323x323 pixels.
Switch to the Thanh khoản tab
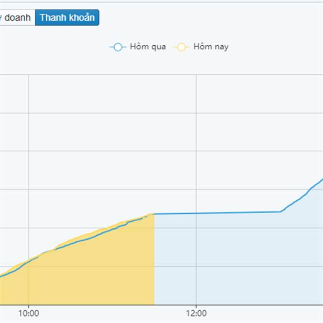pyautogui.click(x=67, y=18)
